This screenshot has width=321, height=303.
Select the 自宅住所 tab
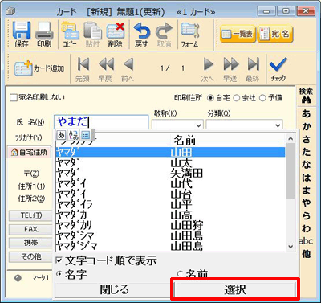point(29,153)
